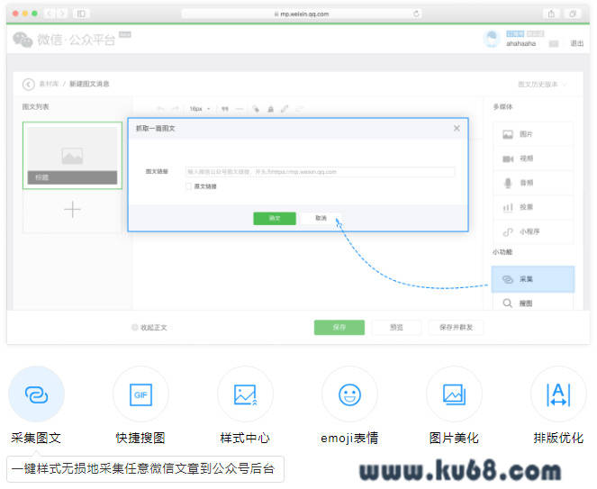Screen dimensions: 597x489
Task: Click the undo arrow in editor toolbar
Action: [160, 109]
